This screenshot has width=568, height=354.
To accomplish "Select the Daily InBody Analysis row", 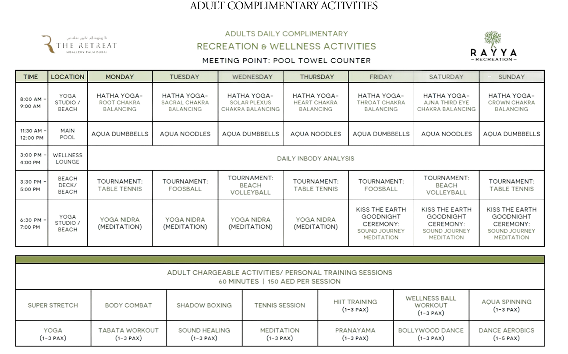I will coord(315,158).
